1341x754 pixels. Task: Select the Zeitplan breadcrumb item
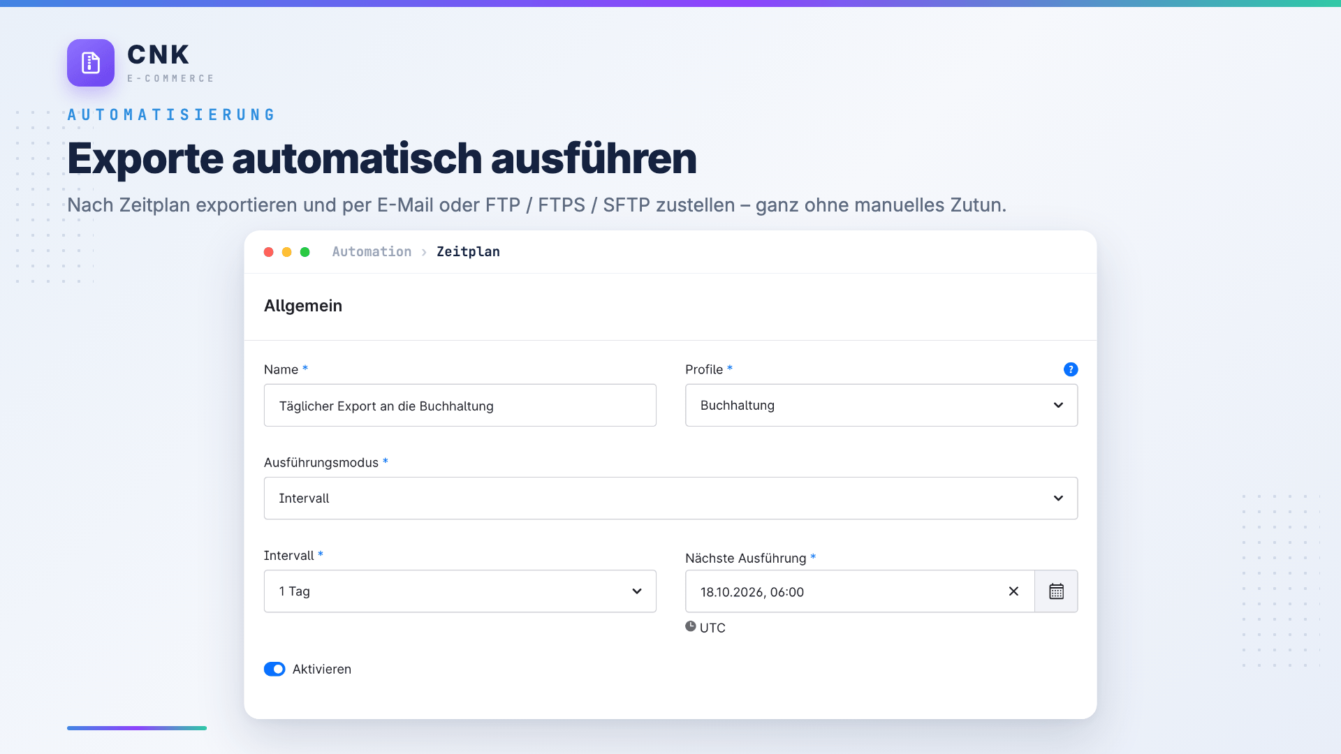pyautogui.click(x=468, y=251)
